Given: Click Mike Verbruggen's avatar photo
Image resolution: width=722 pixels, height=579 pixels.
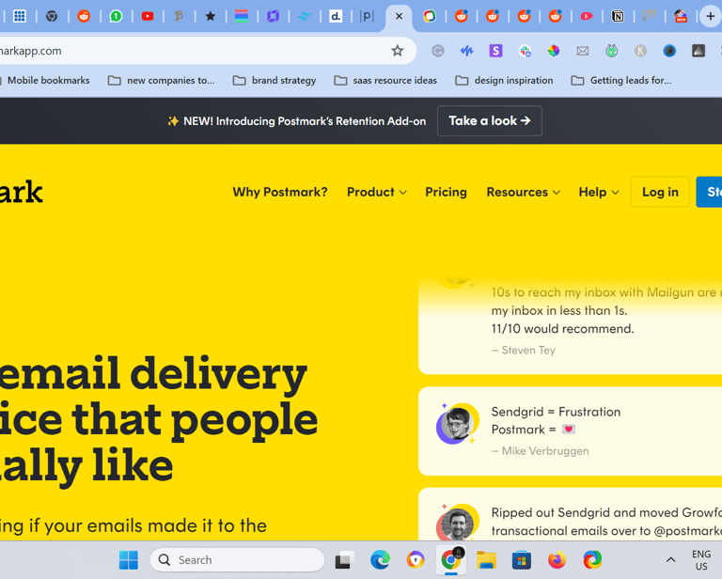Looking at the screenshot, I should point(456,424).
